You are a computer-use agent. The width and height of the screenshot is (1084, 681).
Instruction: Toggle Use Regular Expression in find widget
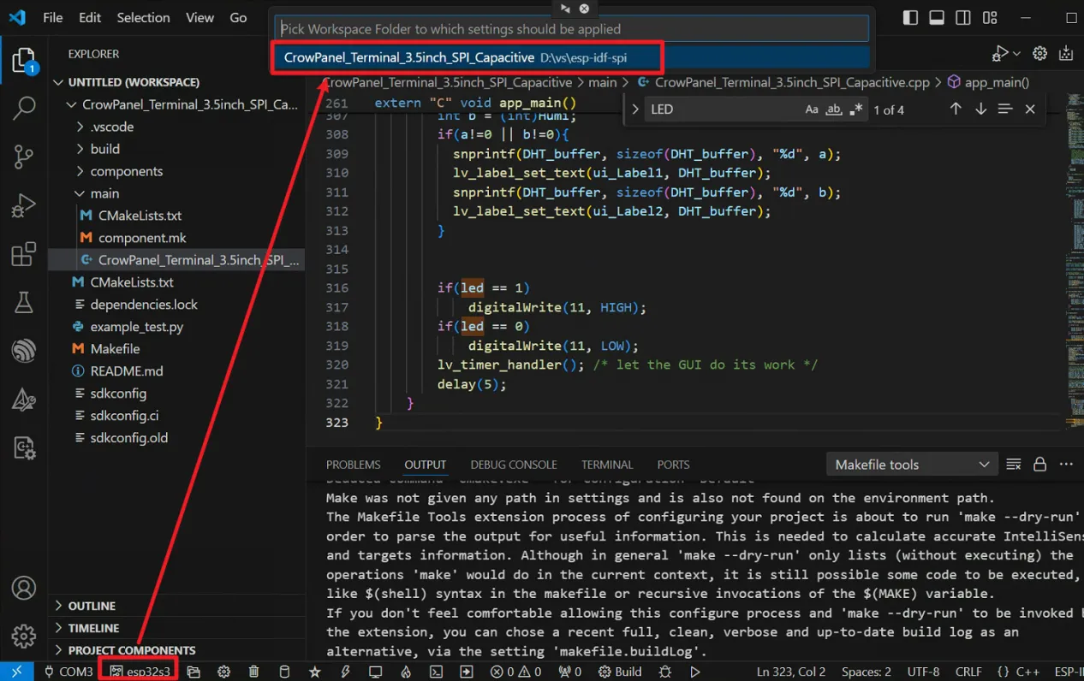[x=856, y=110]
